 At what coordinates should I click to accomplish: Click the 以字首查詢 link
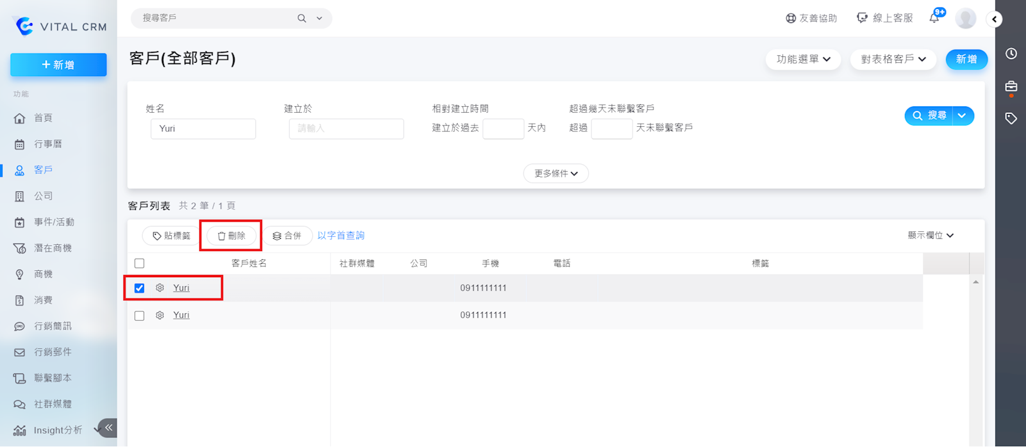point(341,236)
